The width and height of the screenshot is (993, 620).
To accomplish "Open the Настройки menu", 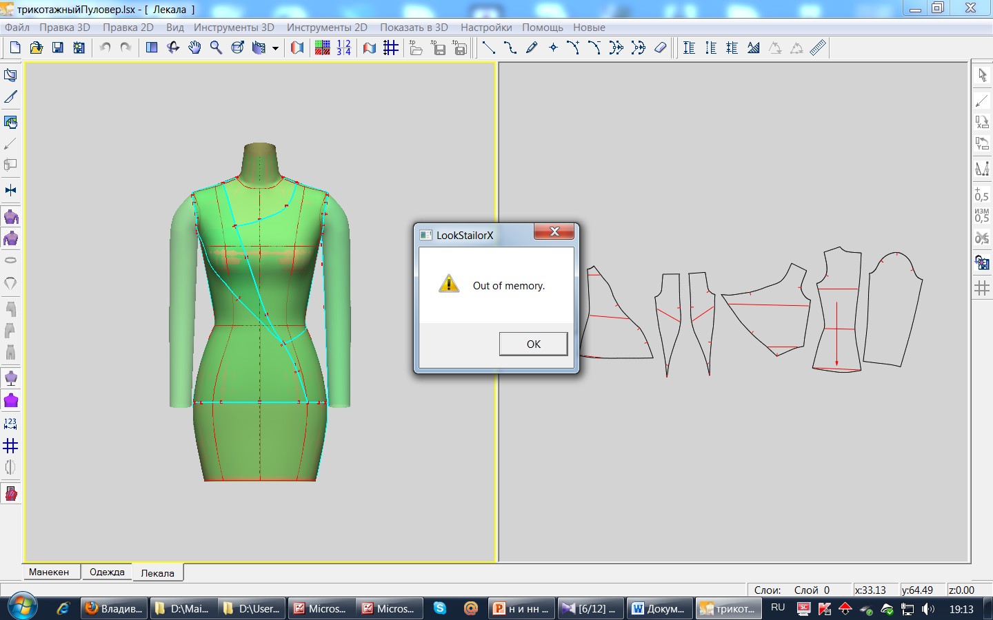I will pyautogui.click(x=486, y=28).
